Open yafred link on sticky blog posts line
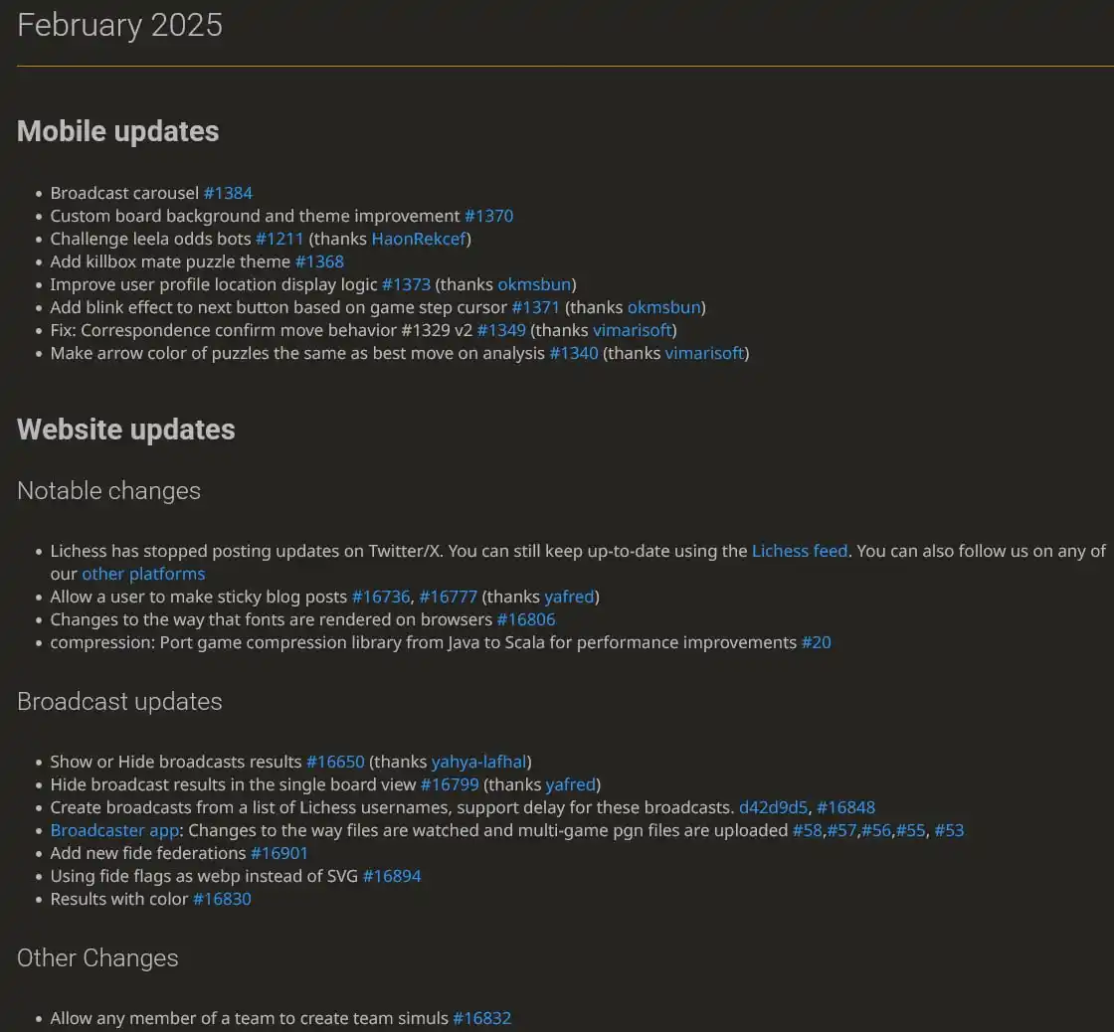The image size is (1114, 1032). tap(570, 597)
